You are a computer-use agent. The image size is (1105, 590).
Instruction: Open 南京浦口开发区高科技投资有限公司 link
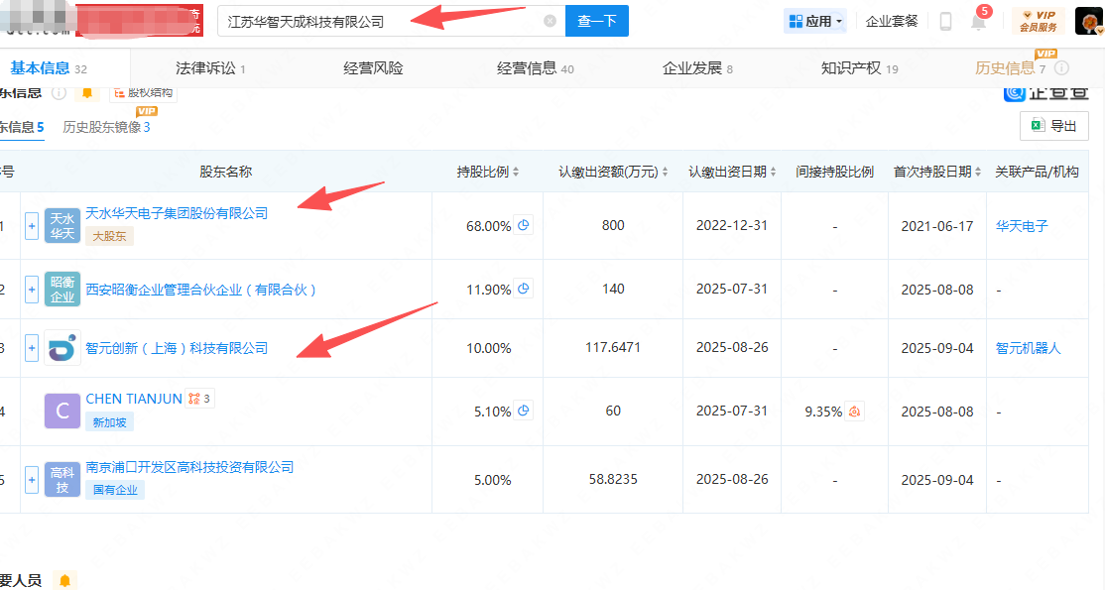[x=189, y=467]
